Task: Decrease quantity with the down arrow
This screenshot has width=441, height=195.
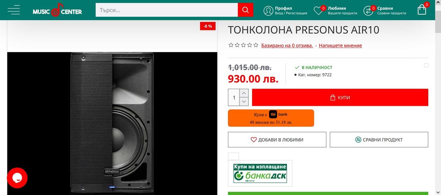Action: click(244, 101)
